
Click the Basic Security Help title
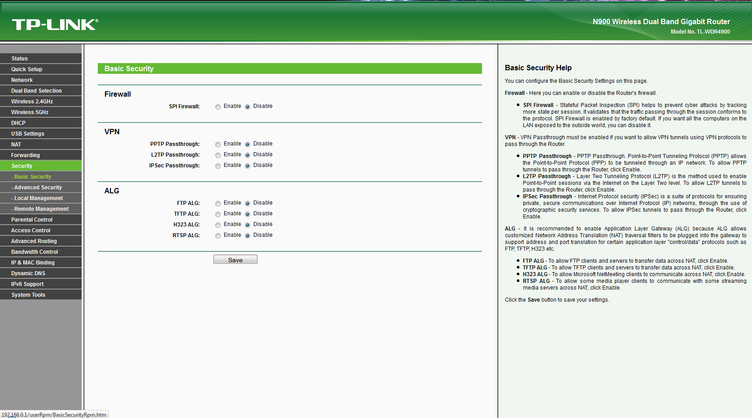click(x=538, y=68)
